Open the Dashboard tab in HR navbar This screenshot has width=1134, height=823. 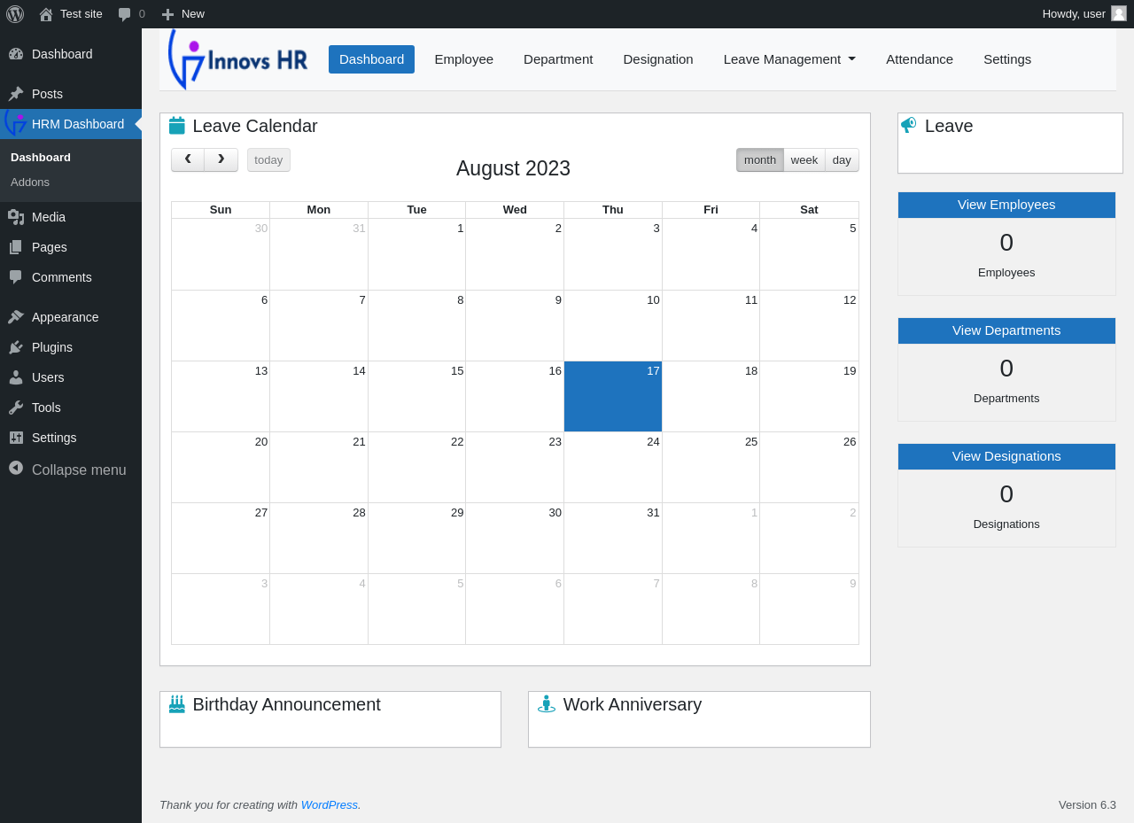(x=371, y=59)
